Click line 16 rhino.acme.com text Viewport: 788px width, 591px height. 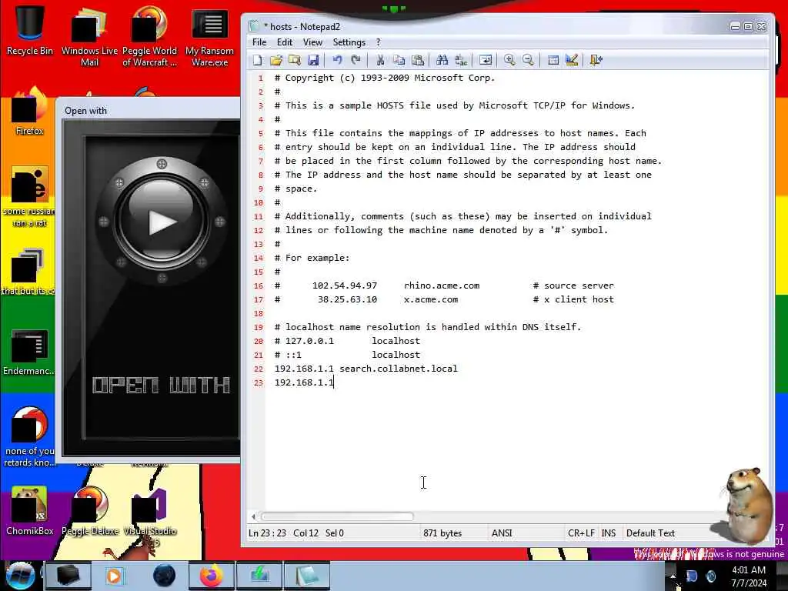coord(442,285)
